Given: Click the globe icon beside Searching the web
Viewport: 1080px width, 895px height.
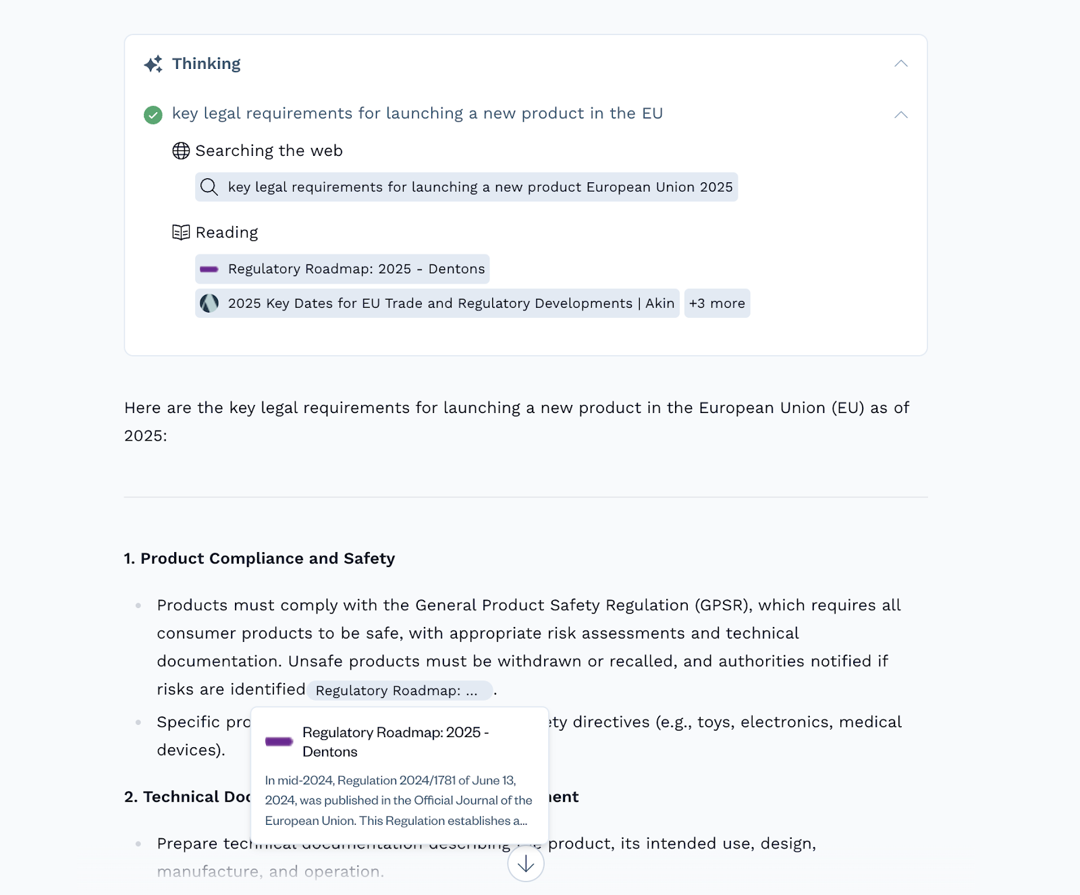Looking at the screenshot, I should (x=181, y=151).
